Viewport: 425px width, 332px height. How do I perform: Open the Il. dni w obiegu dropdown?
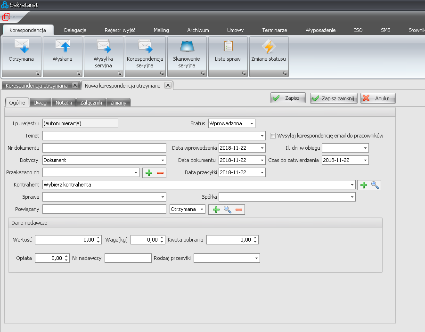tap(365, 148)
